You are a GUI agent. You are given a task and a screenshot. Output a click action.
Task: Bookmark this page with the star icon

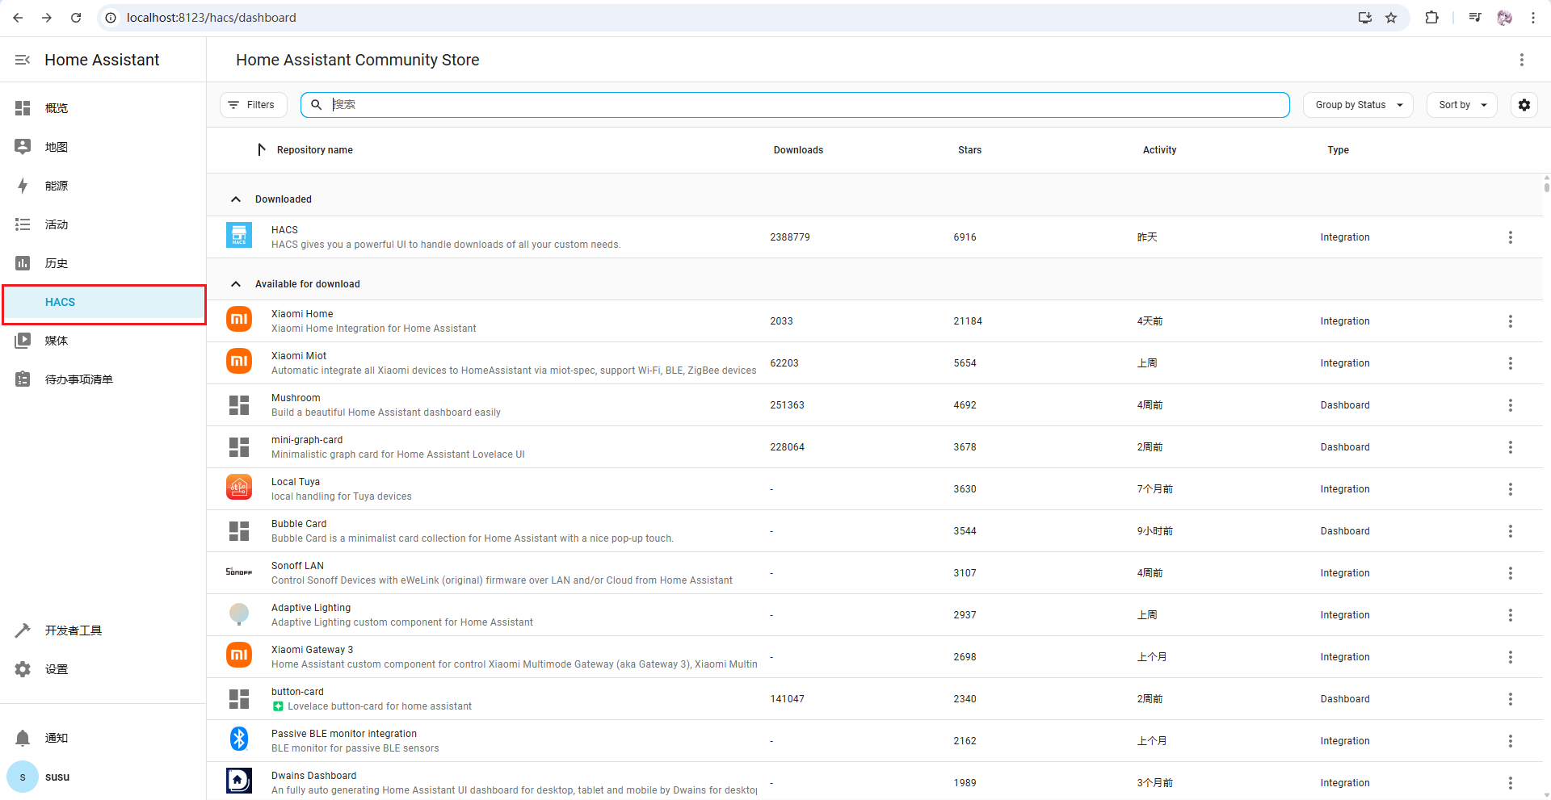pos(1391,18)
